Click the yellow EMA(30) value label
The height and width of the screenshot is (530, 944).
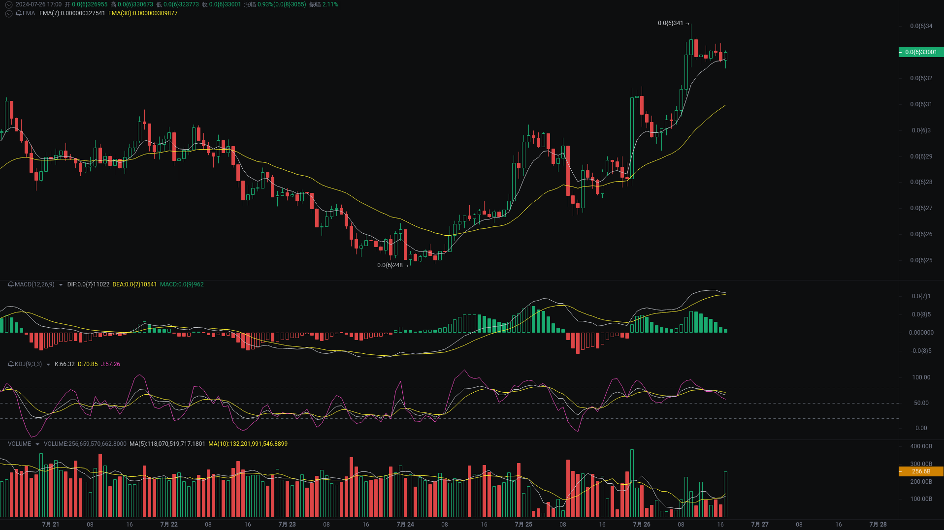pyautogui.click(x=143, y=13)
